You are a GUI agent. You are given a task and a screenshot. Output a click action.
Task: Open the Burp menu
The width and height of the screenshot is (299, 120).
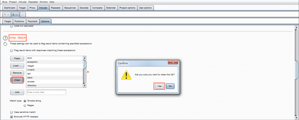coord(5,2)
